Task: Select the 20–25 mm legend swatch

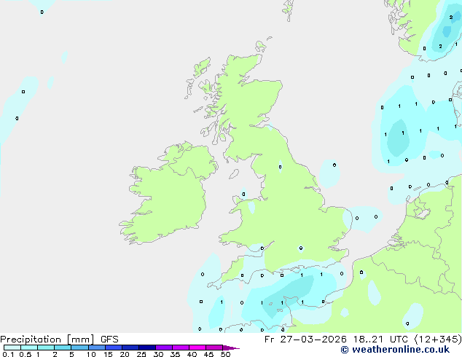Action: coord(130,348)
